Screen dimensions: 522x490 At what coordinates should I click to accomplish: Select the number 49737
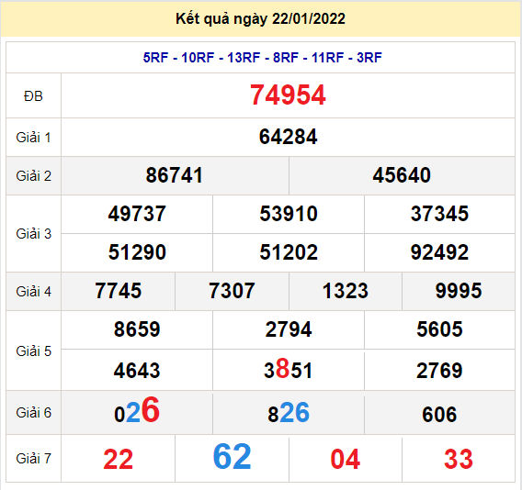(x=137, y=214)
